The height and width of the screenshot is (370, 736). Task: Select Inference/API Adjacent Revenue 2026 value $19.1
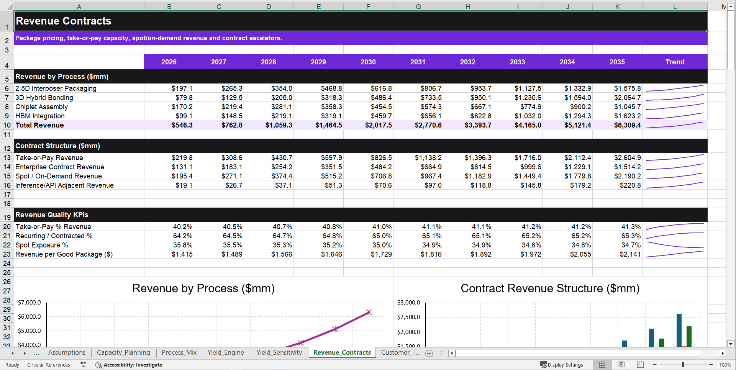pos(169,185)
